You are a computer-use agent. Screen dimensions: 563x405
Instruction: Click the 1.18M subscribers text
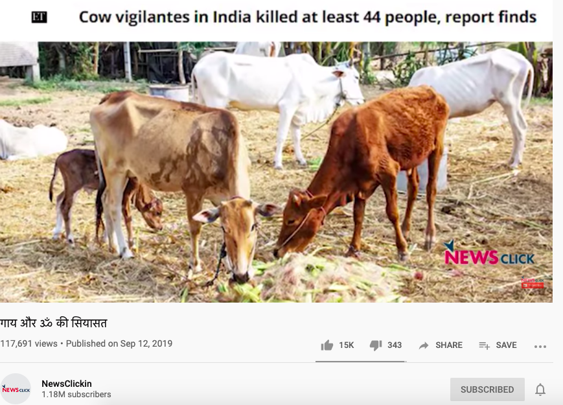click(x=76, y=395)
